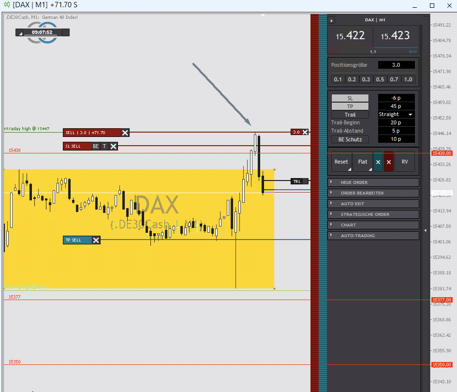Click the 15377.00 price level tag
The height and width of the screenshot is (392, 457).
[x=442, y=300]
